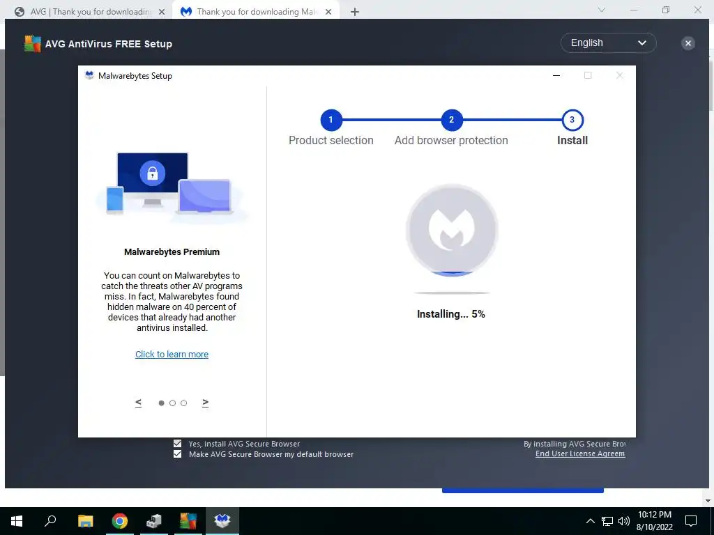Screen dimensions: 714x535
Task: Click the devices illustration with lock
Action: pyautogui.click(x=171, y=187)
